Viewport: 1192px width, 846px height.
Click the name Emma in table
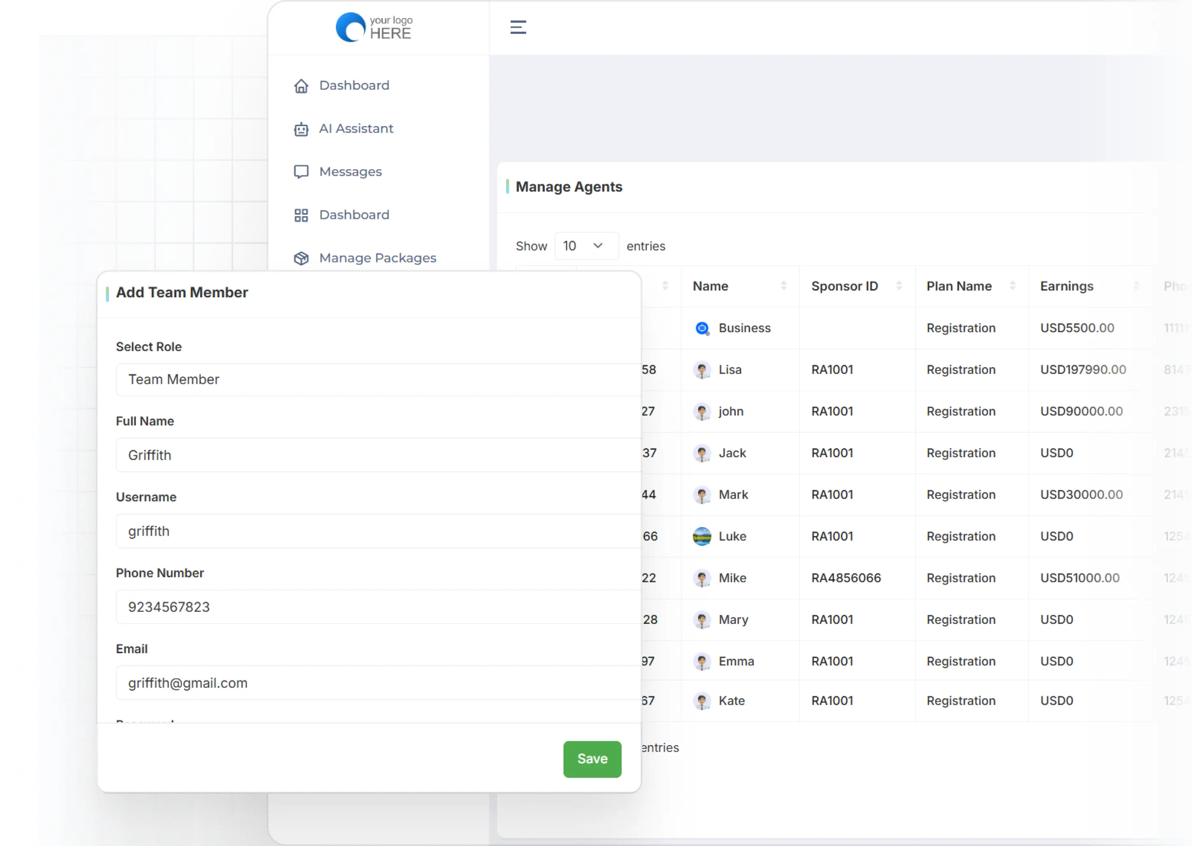point(736,662)
